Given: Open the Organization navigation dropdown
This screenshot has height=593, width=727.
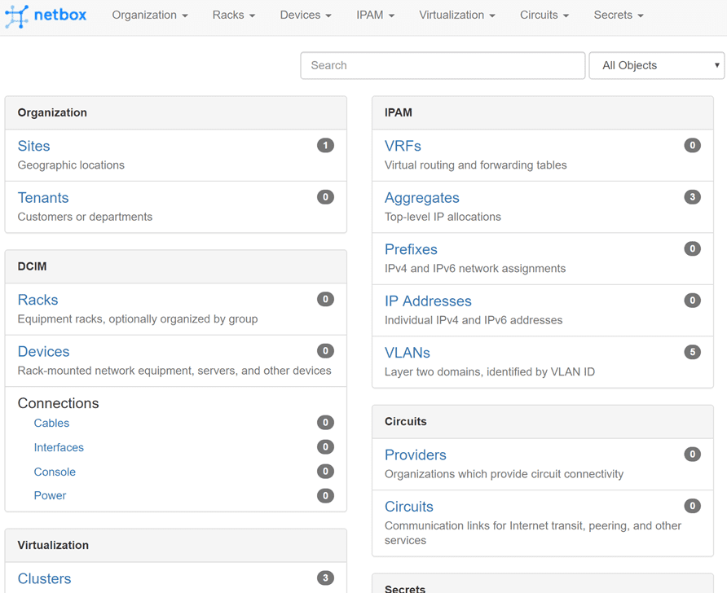Looking at the screenshot, I should 150,15.
